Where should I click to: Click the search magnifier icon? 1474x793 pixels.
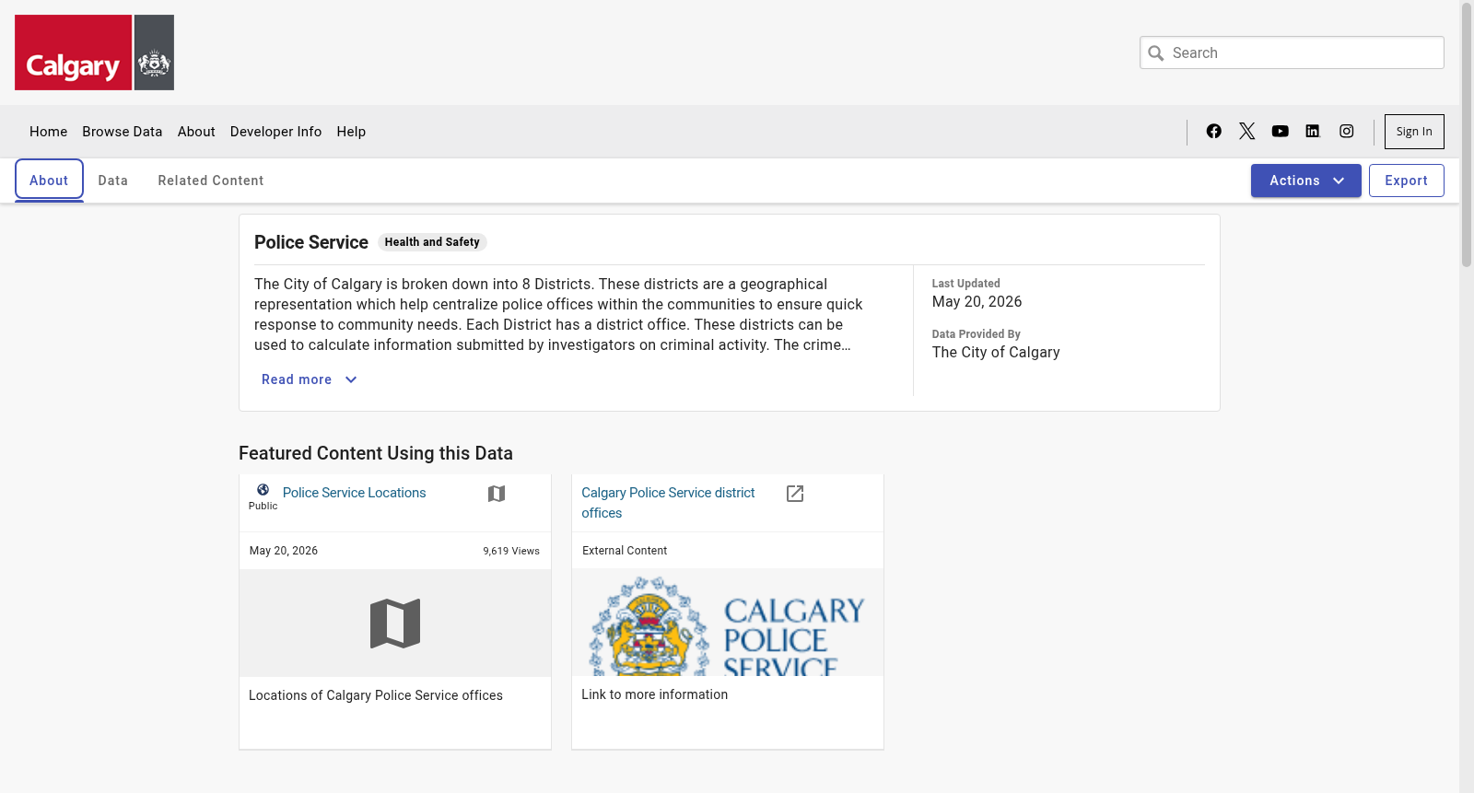click(x=1156, y=53)
